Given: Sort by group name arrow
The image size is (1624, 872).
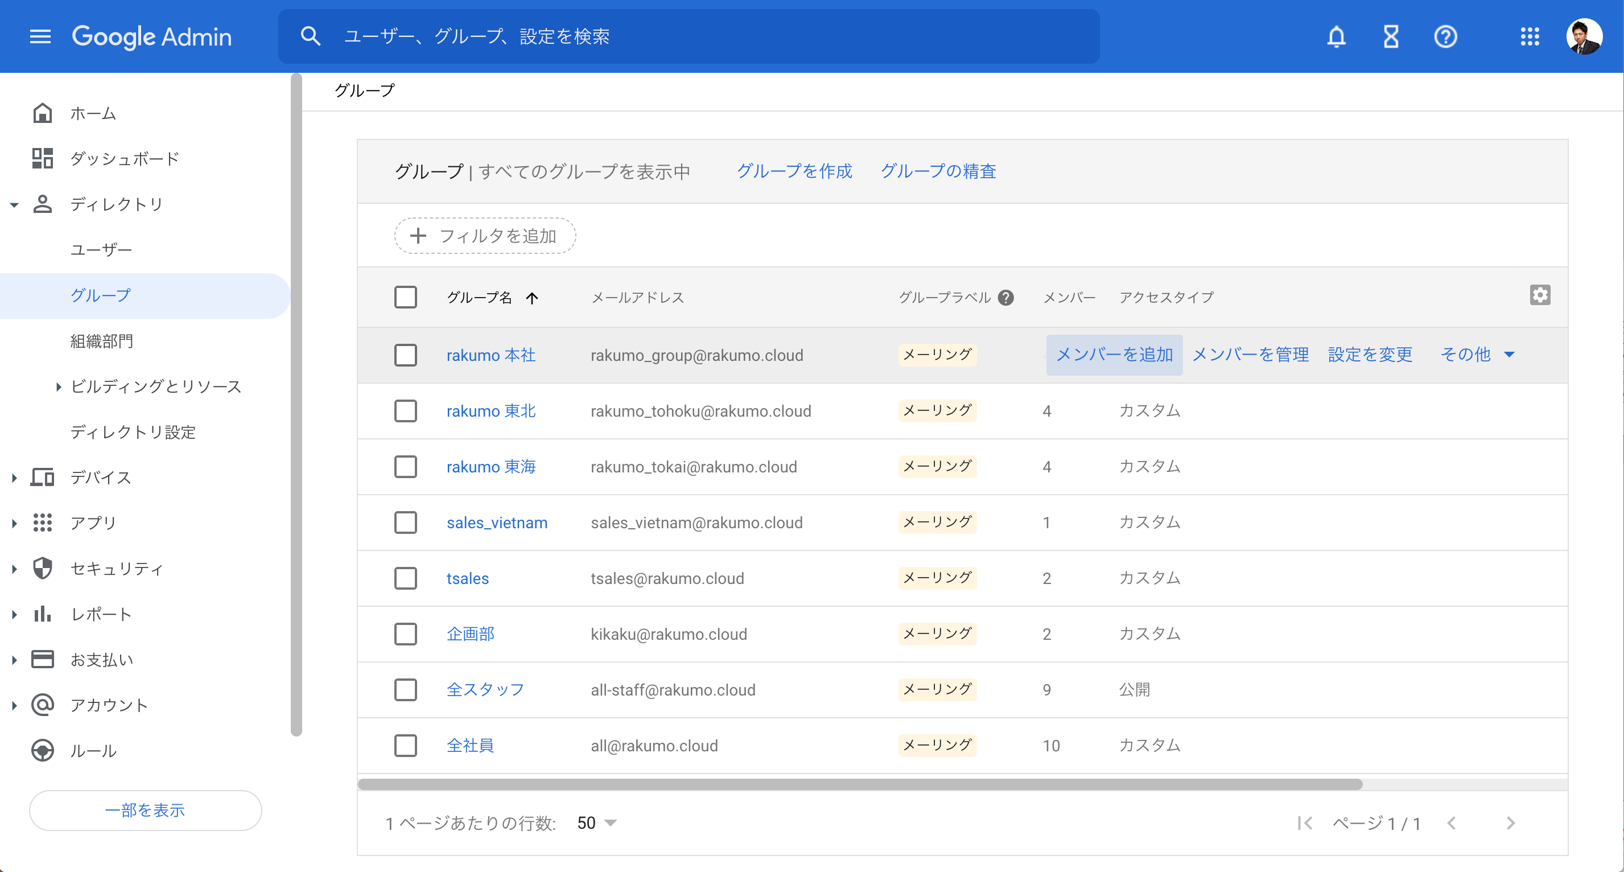Looking at the screenshot, I should pos(532,298).
